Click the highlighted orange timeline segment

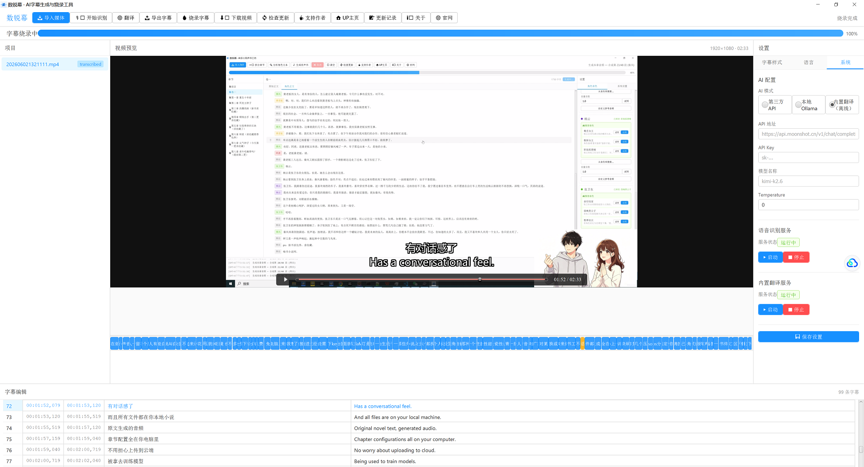(x=583, y=344)
